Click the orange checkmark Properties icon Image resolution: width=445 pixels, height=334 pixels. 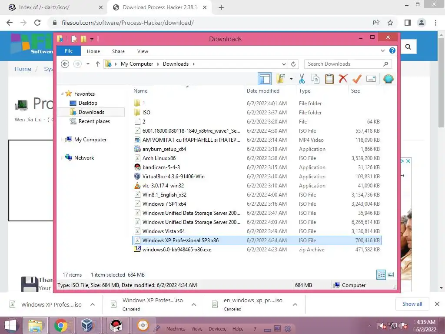pos(357,79)
